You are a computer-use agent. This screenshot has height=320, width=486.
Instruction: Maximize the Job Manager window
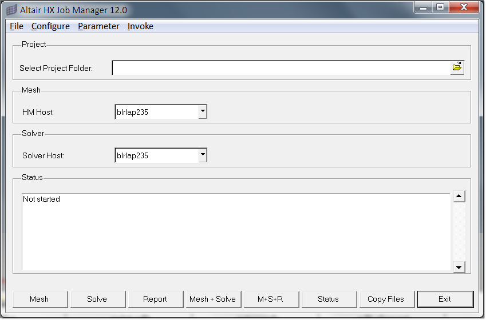pyautogui.click(x=440, y=7)
